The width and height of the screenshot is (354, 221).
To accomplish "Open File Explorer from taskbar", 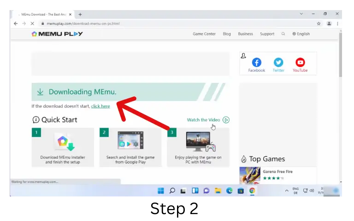I will (x=218, y=191).
